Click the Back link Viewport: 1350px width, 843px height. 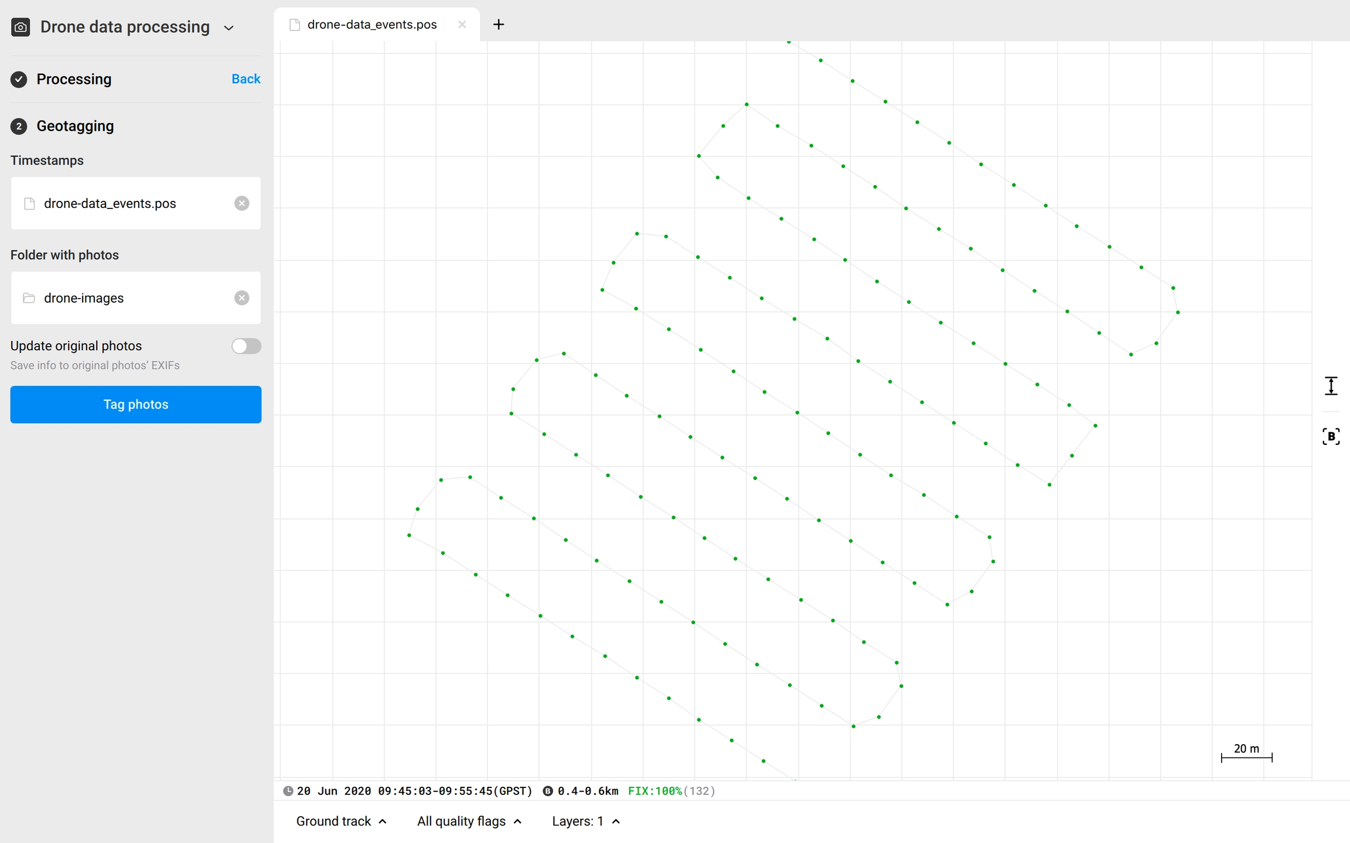point(246,79)
